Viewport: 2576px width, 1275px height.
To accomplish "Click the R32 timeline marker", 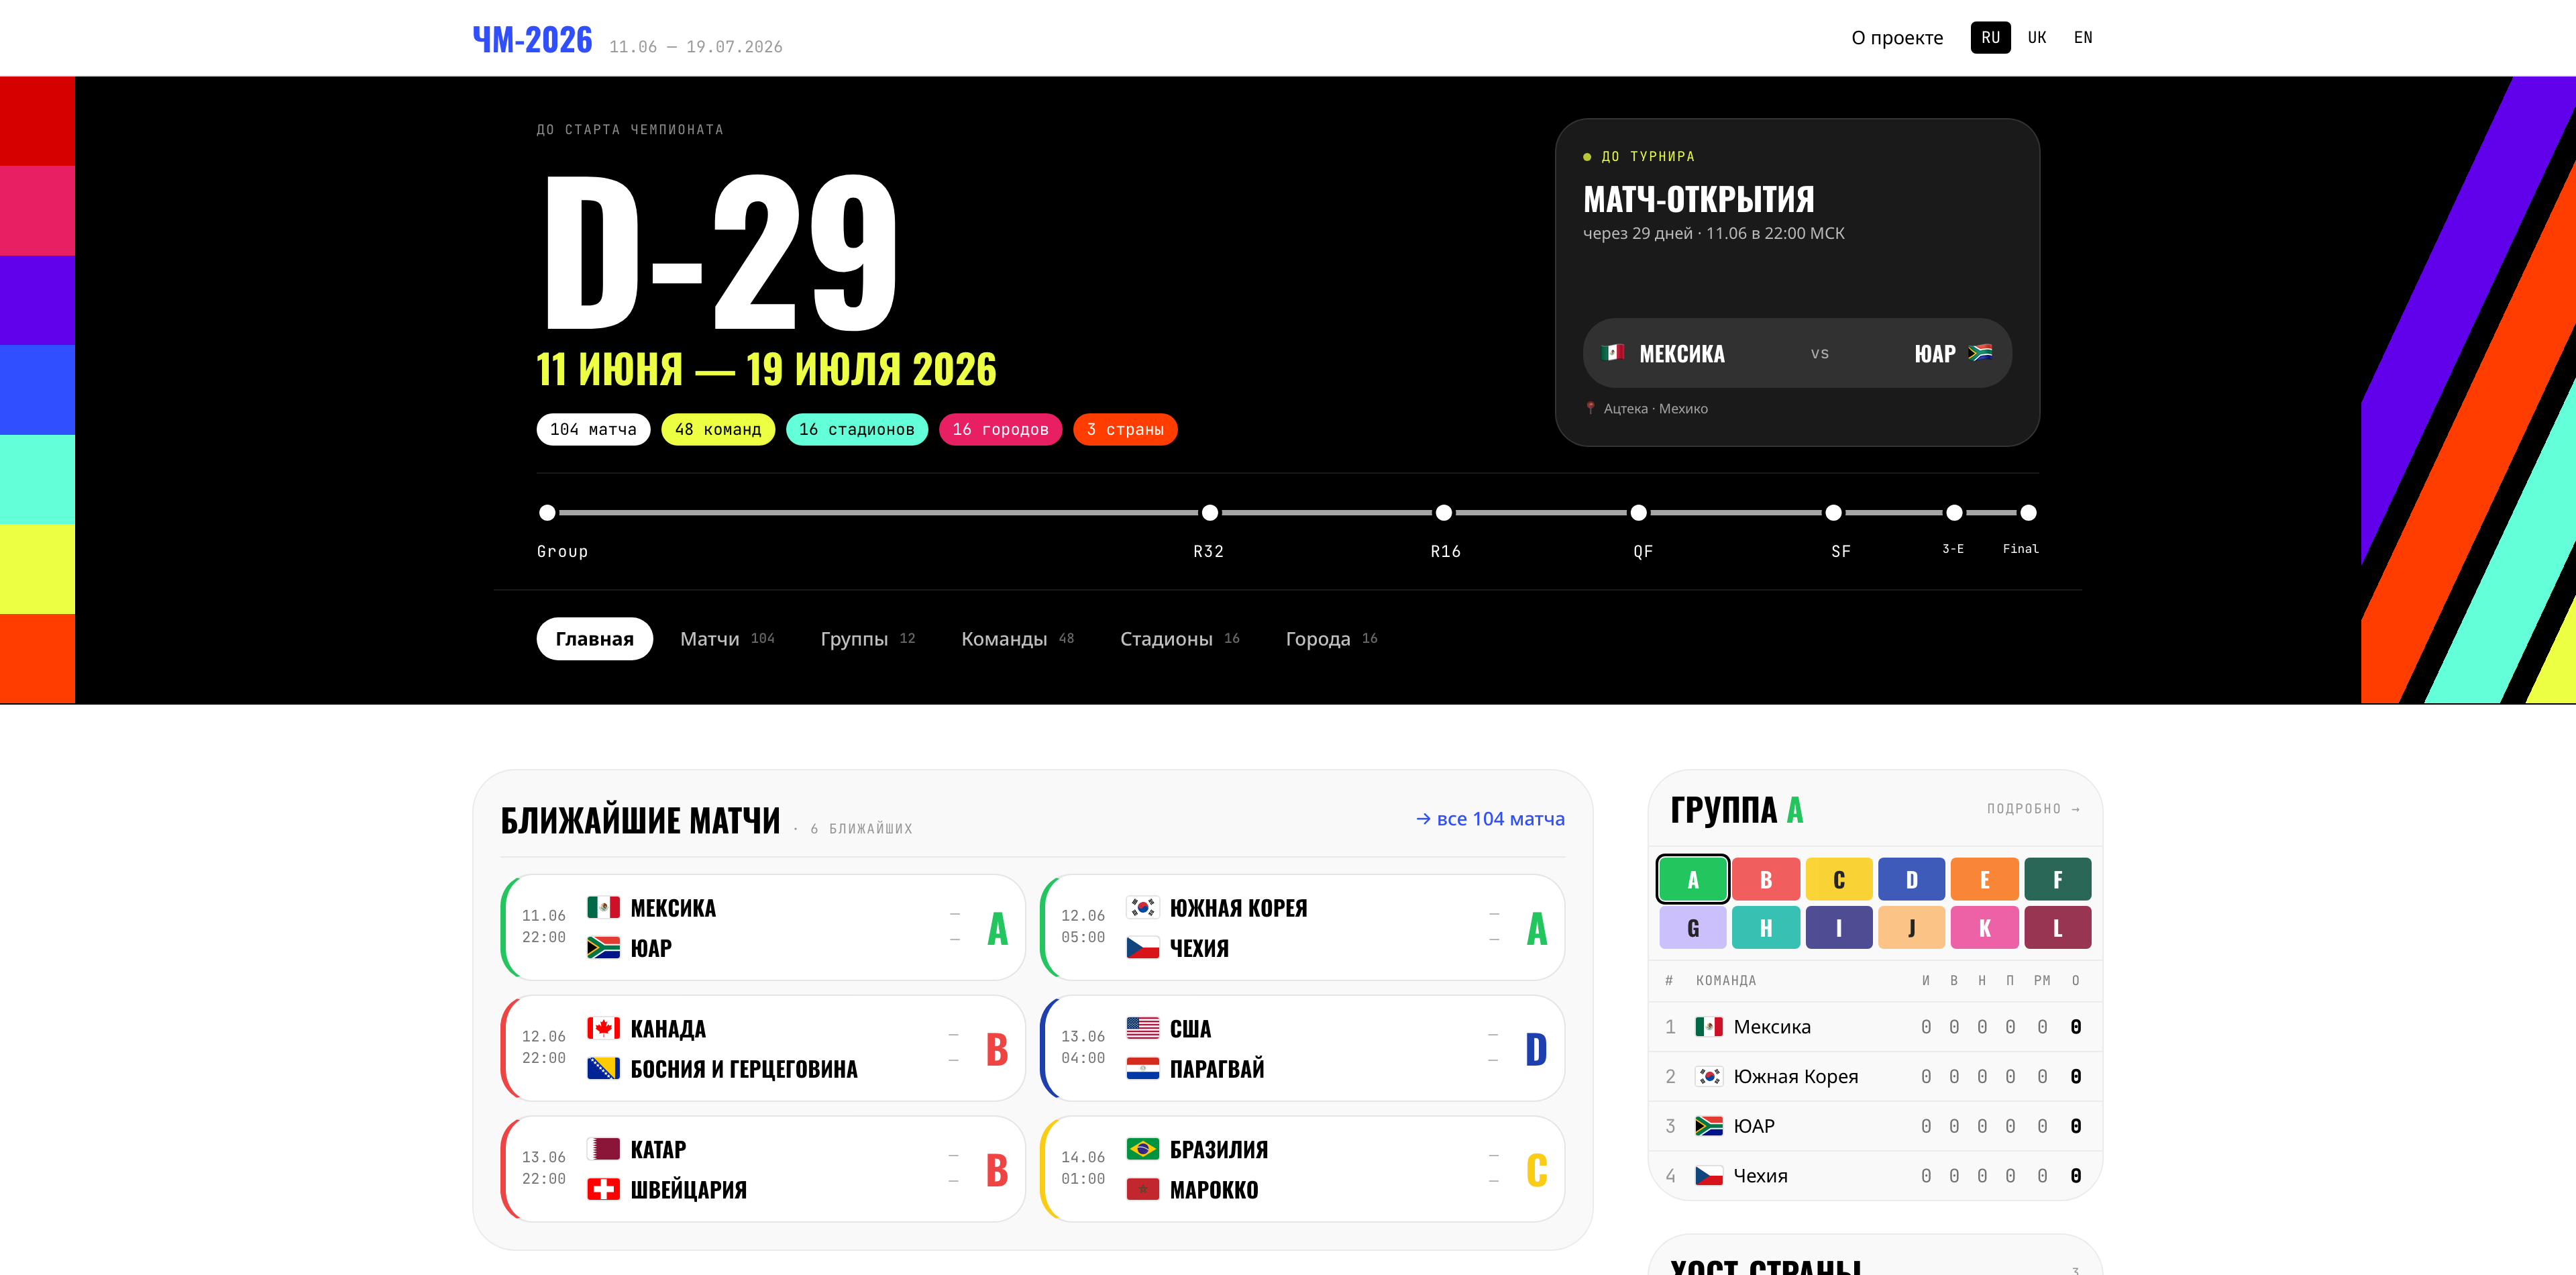I will [x=1210, y=513].
